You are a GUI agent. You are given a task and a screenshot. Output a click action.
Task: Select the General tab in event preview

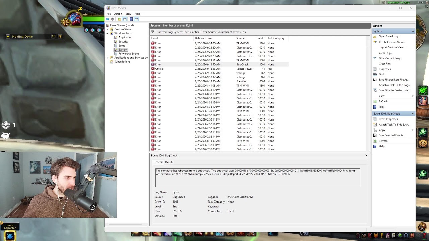click(158, 162)
